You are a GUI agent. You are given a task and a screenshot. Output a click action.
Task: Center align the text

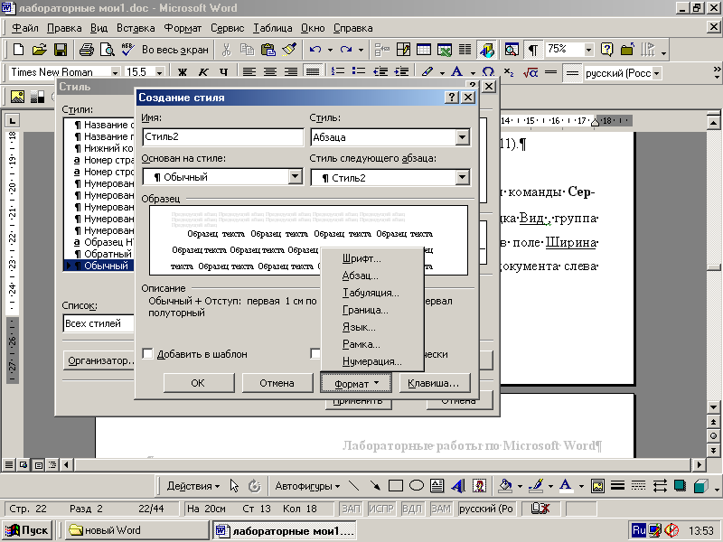(x=270, y=72)
